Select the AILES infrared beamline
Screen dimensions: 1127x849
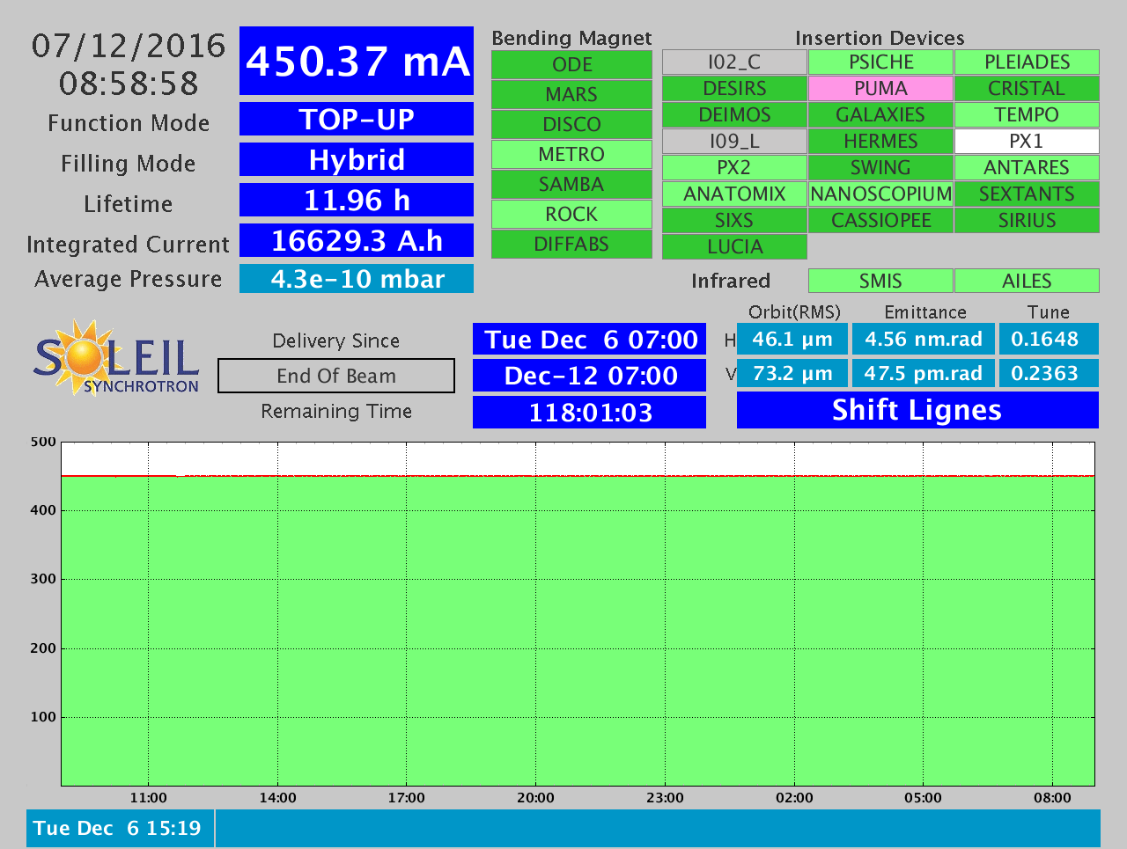(1027, 281)
